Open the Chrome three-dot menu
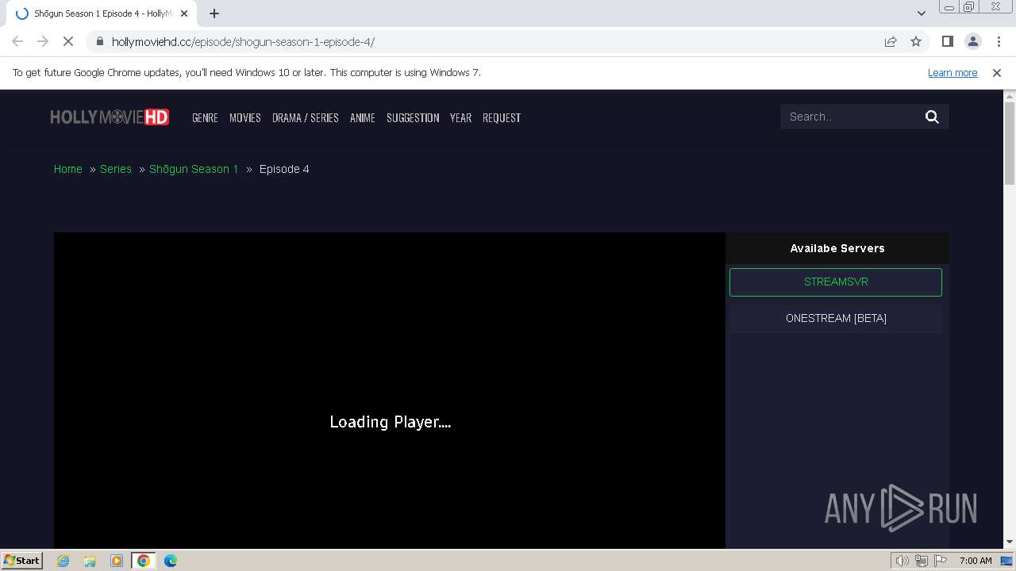 point(999,41)
